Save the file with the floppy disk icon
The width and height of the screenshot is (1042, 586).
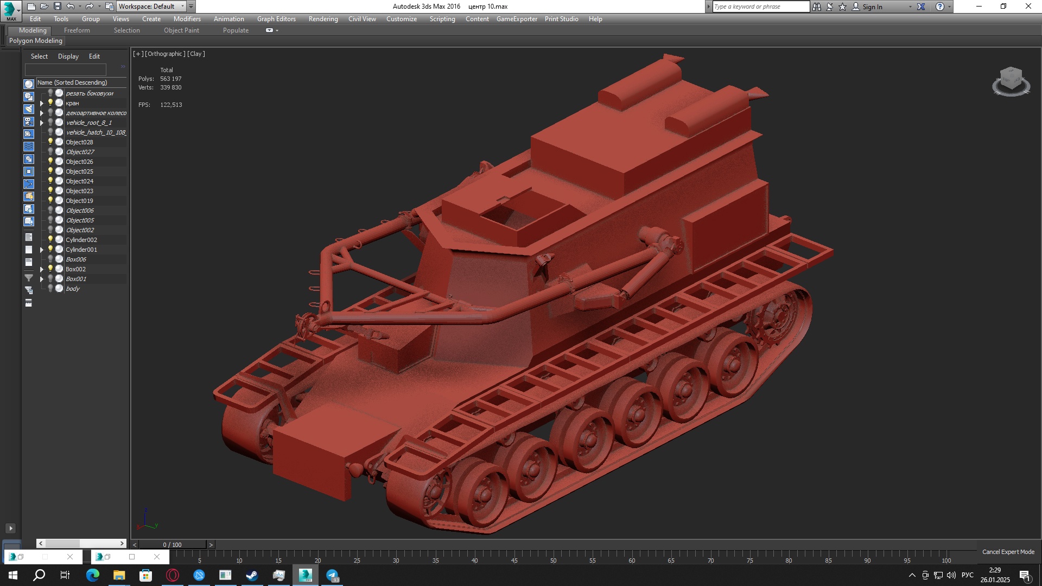click(57, 7)
